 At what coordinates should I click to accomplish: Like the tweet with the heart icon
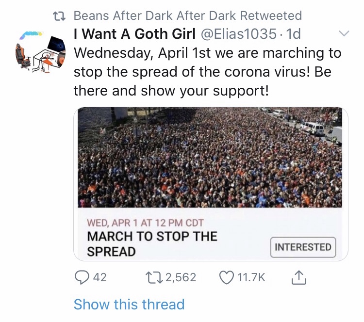[x=227, y=277]
